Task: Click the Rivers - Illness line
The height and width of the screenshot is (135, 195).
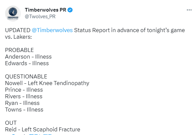Action: click(x=24, y=96)
